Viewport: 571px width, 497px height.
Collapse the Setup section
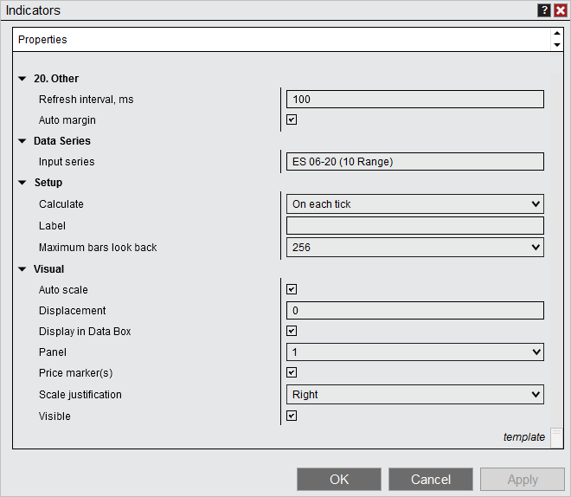[x=22, y=183]
